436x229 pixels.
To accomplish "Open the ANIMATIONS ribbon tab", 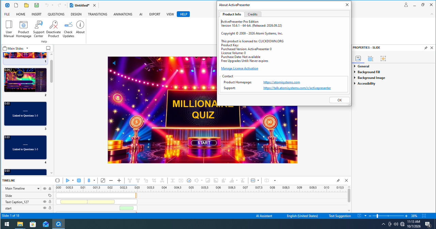I will [123, 14].
